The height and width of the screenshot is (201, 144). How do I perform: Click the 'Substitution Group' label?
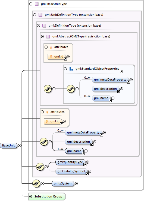click(48, 196)
